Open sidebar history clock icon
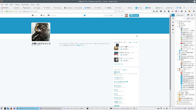 (173, 18)
